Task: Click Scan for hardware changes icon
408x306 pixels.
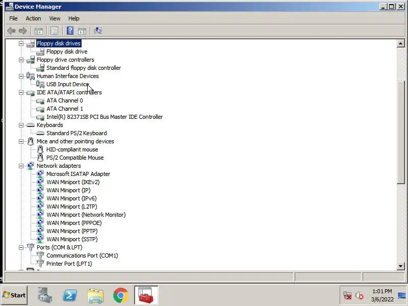Action: click(x=98, y=31)
